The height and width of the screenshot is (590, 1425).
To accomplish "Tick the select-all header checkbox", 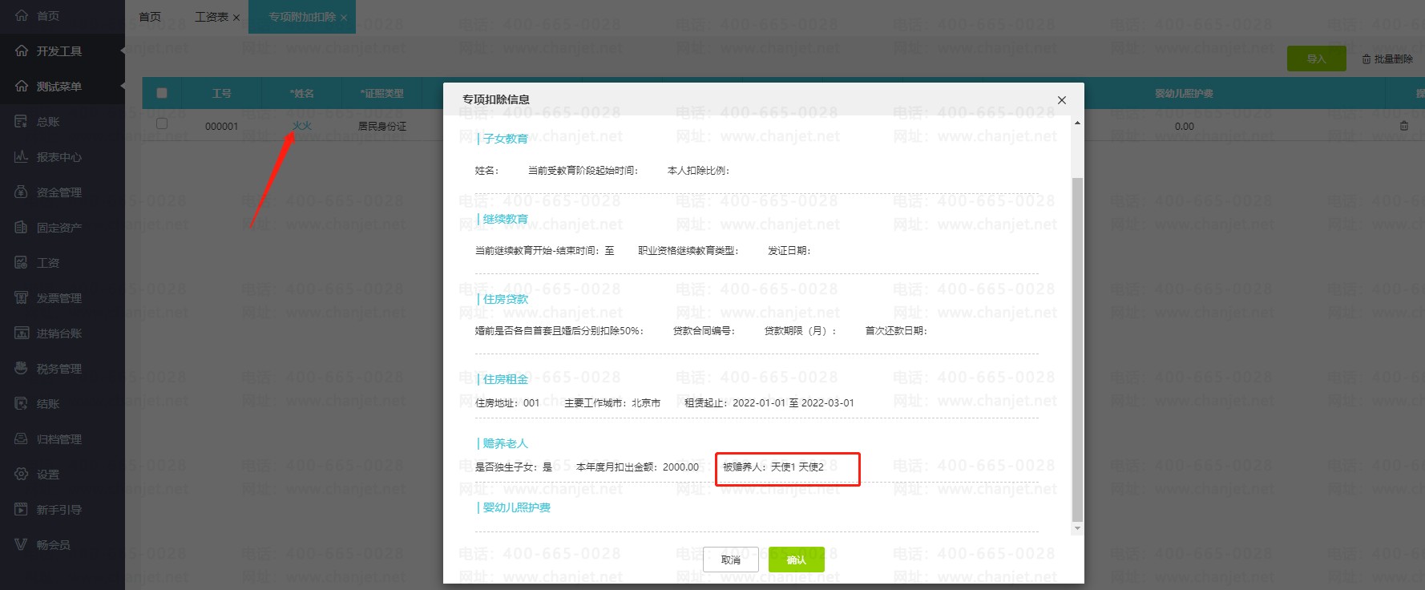I will 162,93.
